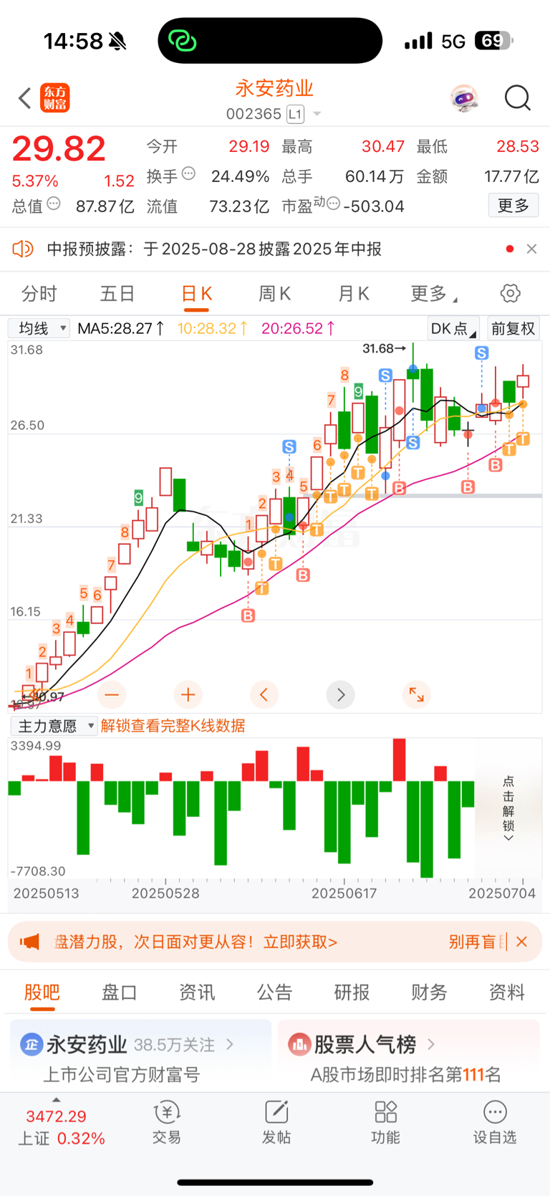550x1196 pixels.
Task: Open the 均线 indicator dropdown
Action: (x=39, y=328)
